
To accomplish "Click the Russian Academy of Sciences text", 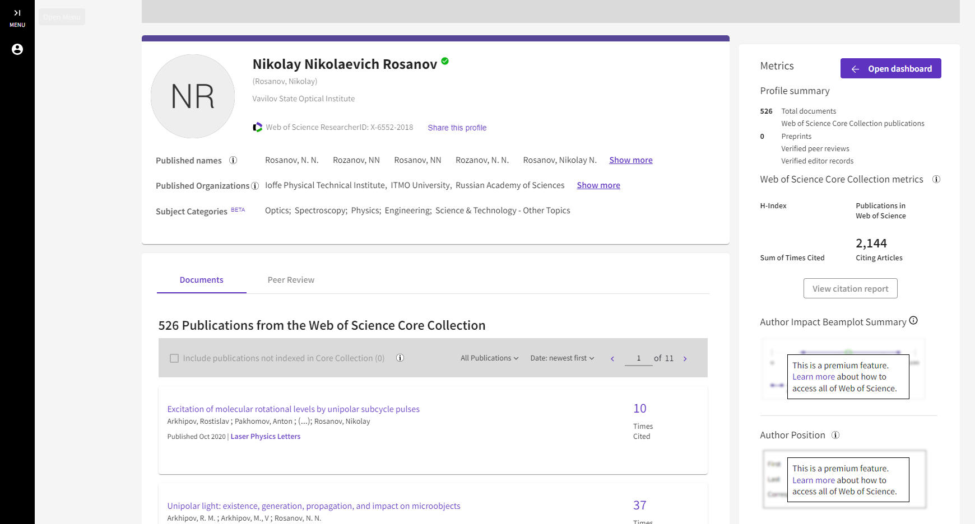I will [x=510, y=185].
